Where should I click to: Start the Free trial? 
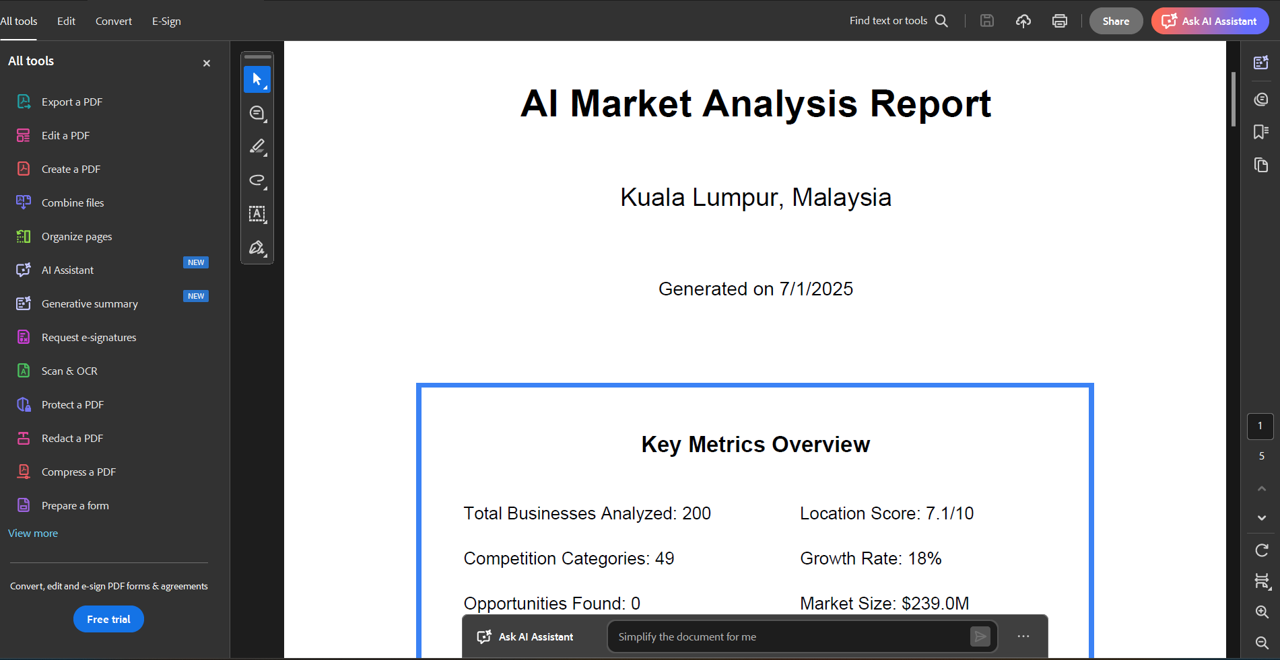click(x=108, y=619)
